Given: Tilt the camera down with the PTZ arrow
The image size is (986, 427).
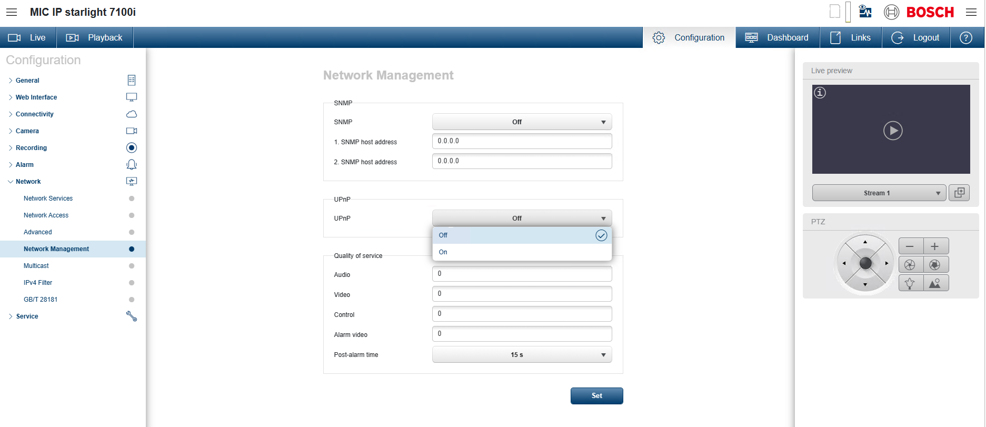Looking at the screenshot, I should coord(865,285).
